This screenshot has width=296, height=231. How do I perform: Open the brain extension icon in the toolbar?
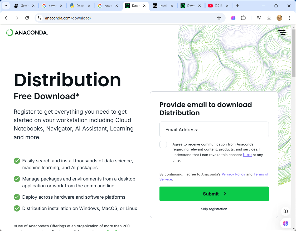pyautogui.click(x=233, y=18)
